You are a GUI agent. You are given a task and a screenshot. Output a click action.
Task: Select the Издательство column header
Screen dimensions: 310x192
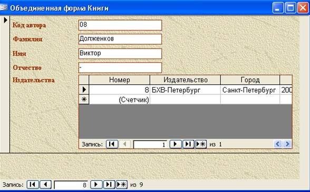click(x=185, y=80)
